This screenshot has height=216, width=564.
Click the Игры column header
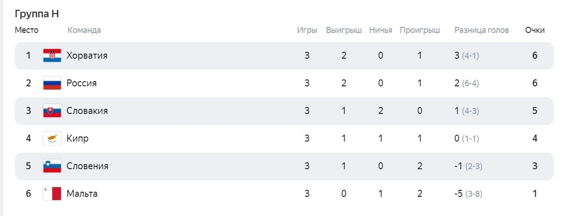pyautogui.click(x=307, y=30)
